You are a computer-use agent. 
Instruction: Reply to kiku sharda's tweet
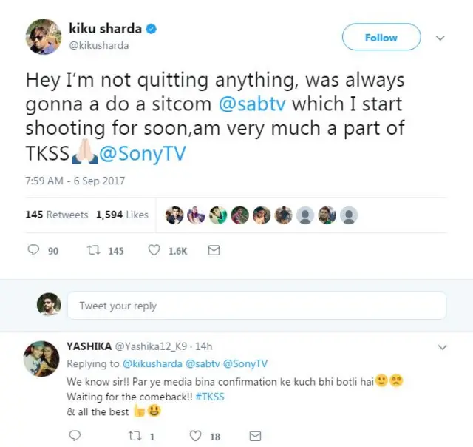point(34,251)
